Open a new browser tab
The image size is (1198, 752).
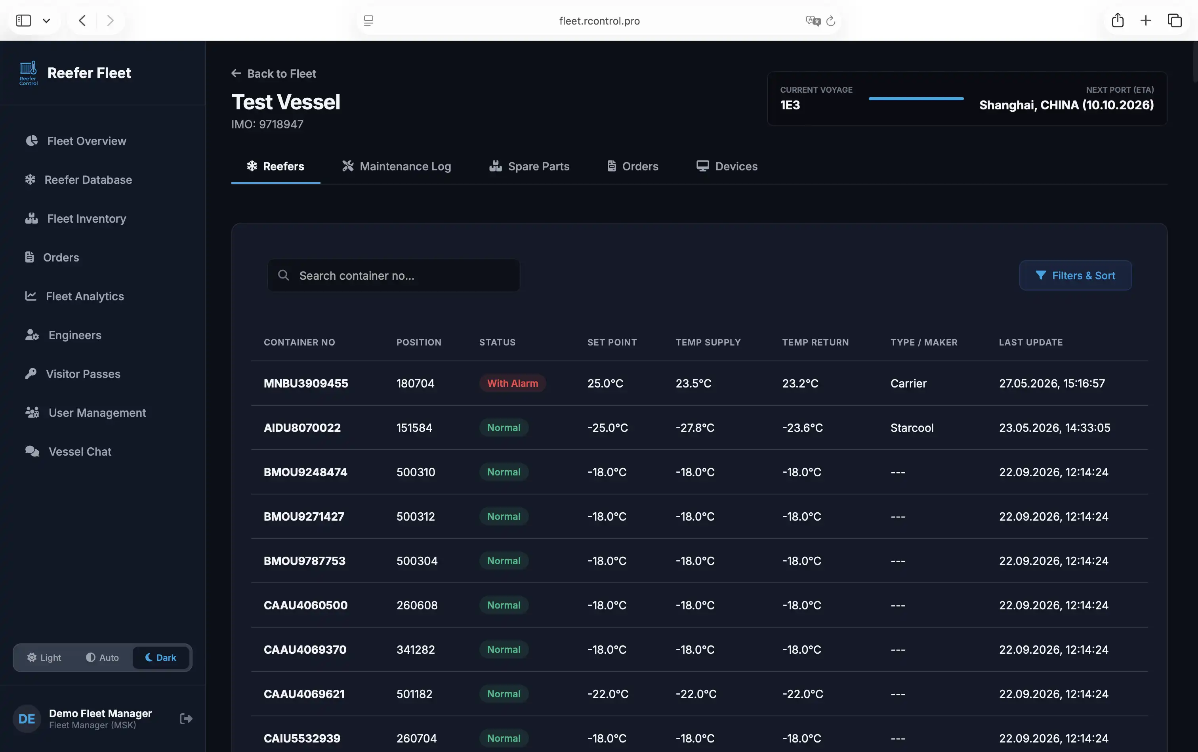click(1146, 20)
